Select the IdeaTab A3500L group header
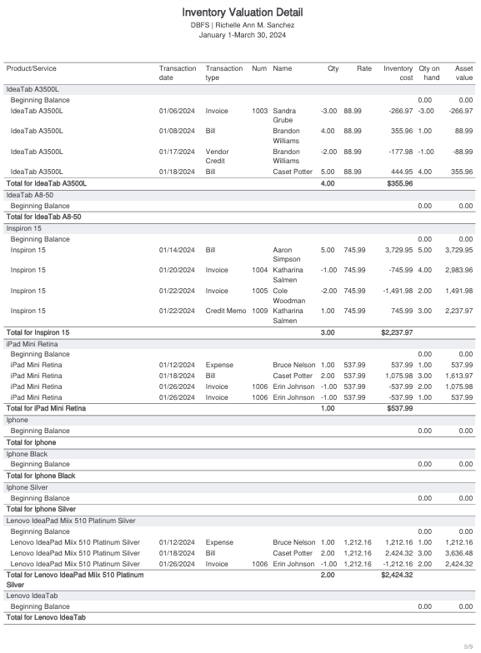Screen dimensions: 481x653 point(240,90)
